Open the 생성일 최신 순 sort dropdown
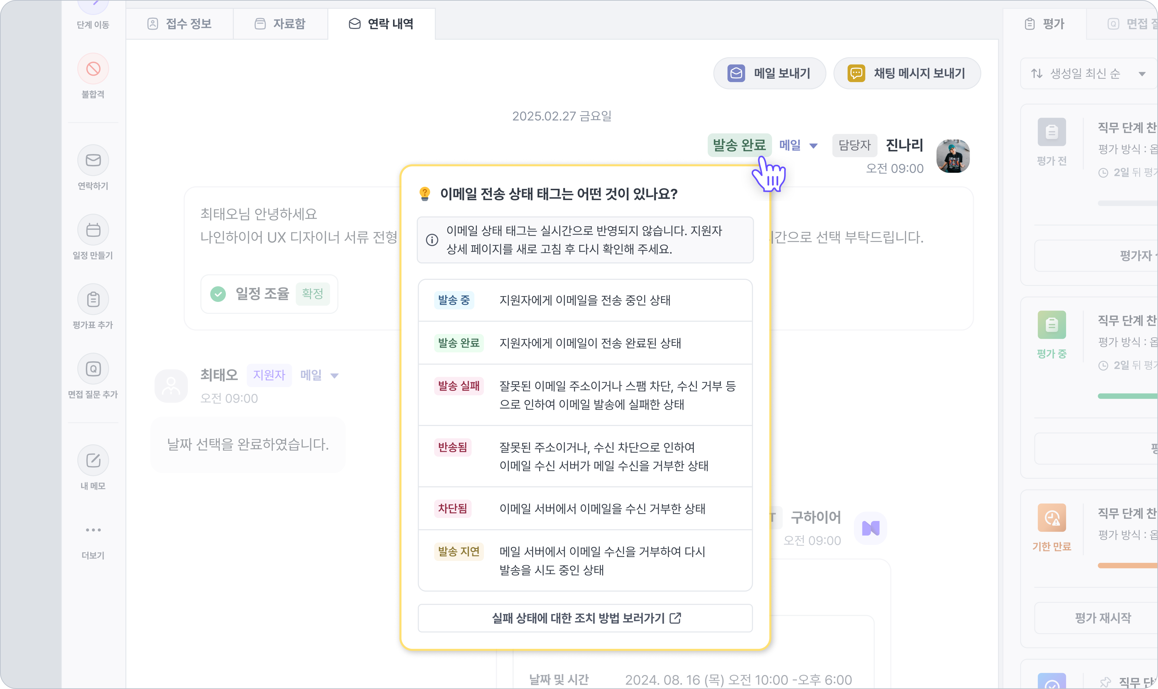Viewport: 1158px width, 689px height. [x=1088, y=73]
